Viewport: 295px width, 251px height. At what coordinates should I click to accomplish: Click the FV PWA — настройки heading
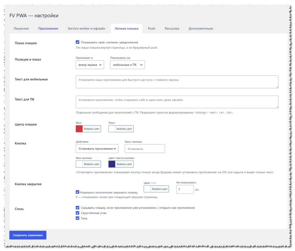[x=34, y=16]
